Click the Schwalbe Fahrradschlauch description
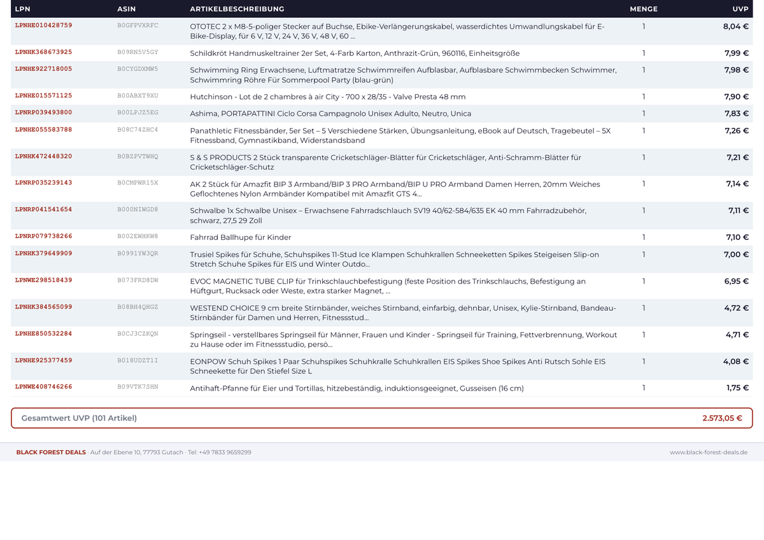 tap(388, 216)
